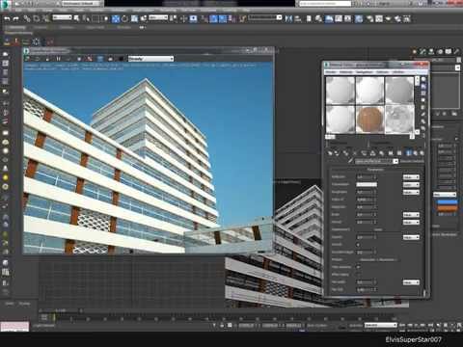Open the Utilities tab of command panel
This screenshot has width=463, height=347.
pyautogui.click(x=456, y=51)
